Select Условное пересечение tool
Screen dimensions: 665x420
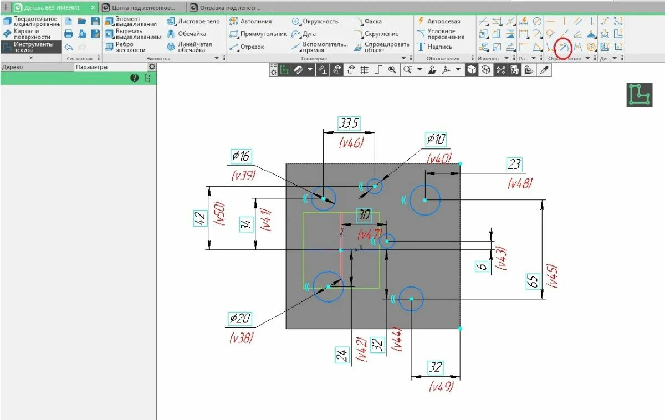441,34
